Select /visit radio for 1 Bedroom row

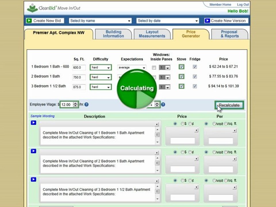click(214, 124)
